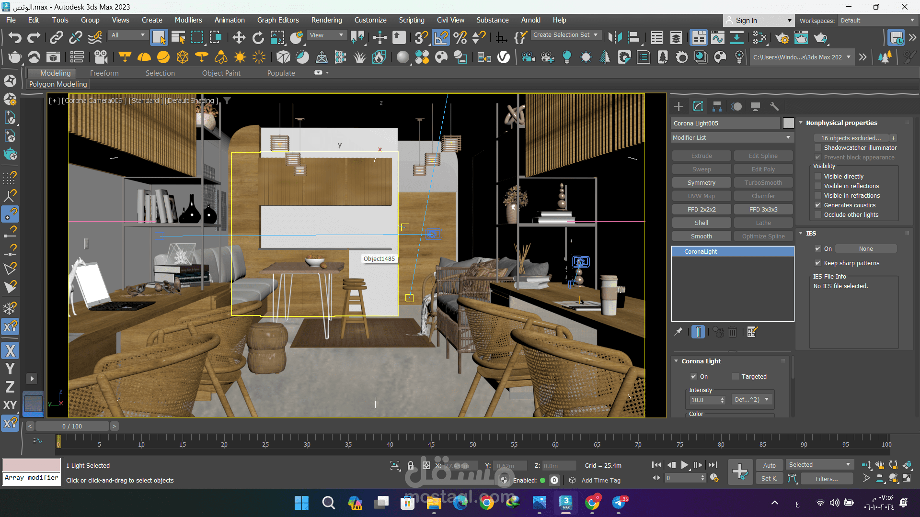Open the Utilities wrench panel
This screenshot has width=920, height=517.
774,106
